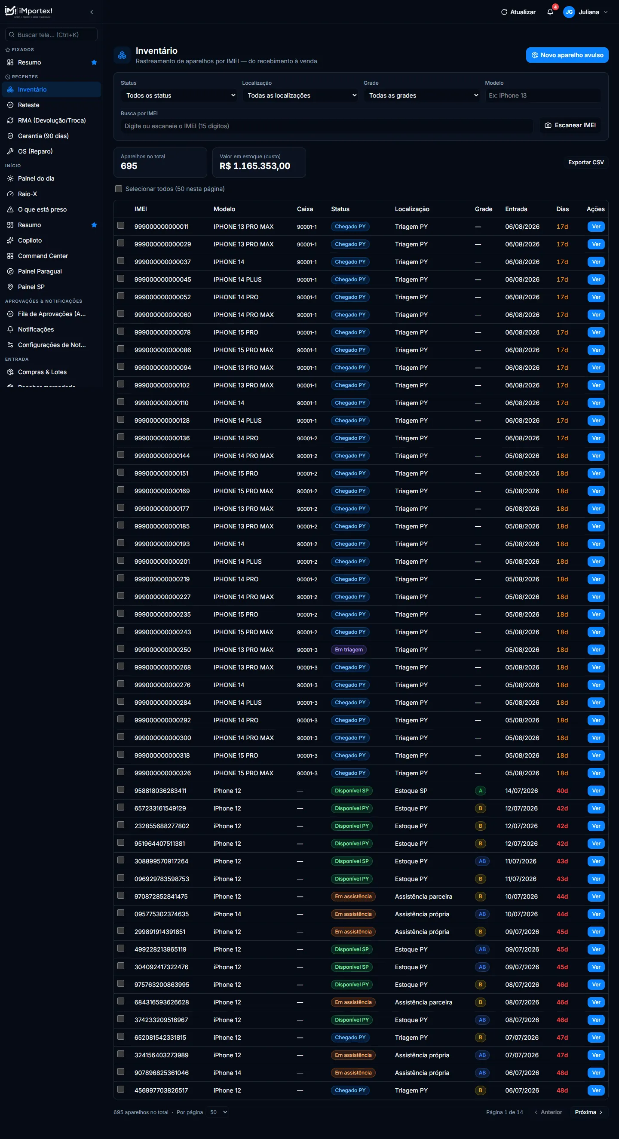
Task: Click the warning icon for O que está preso
Action: point(10,209)
